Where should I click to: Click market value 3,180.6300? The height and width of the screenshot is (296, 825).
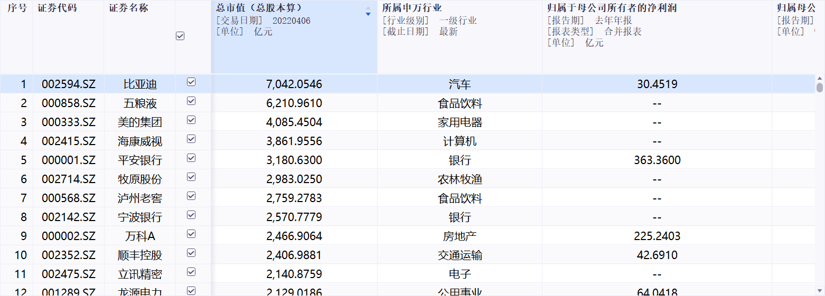coord(294,160)
